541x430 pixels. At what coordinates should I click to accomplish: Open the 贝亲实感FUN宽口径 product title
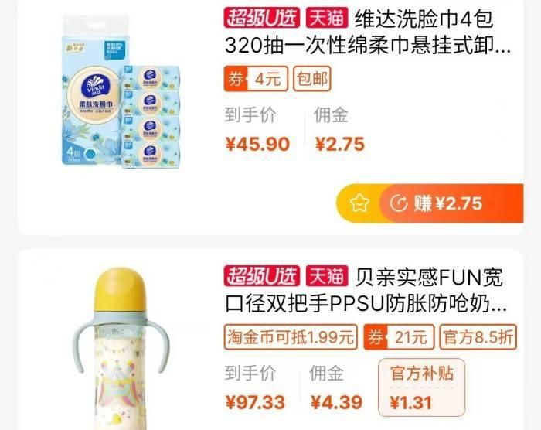pos(366,291)
